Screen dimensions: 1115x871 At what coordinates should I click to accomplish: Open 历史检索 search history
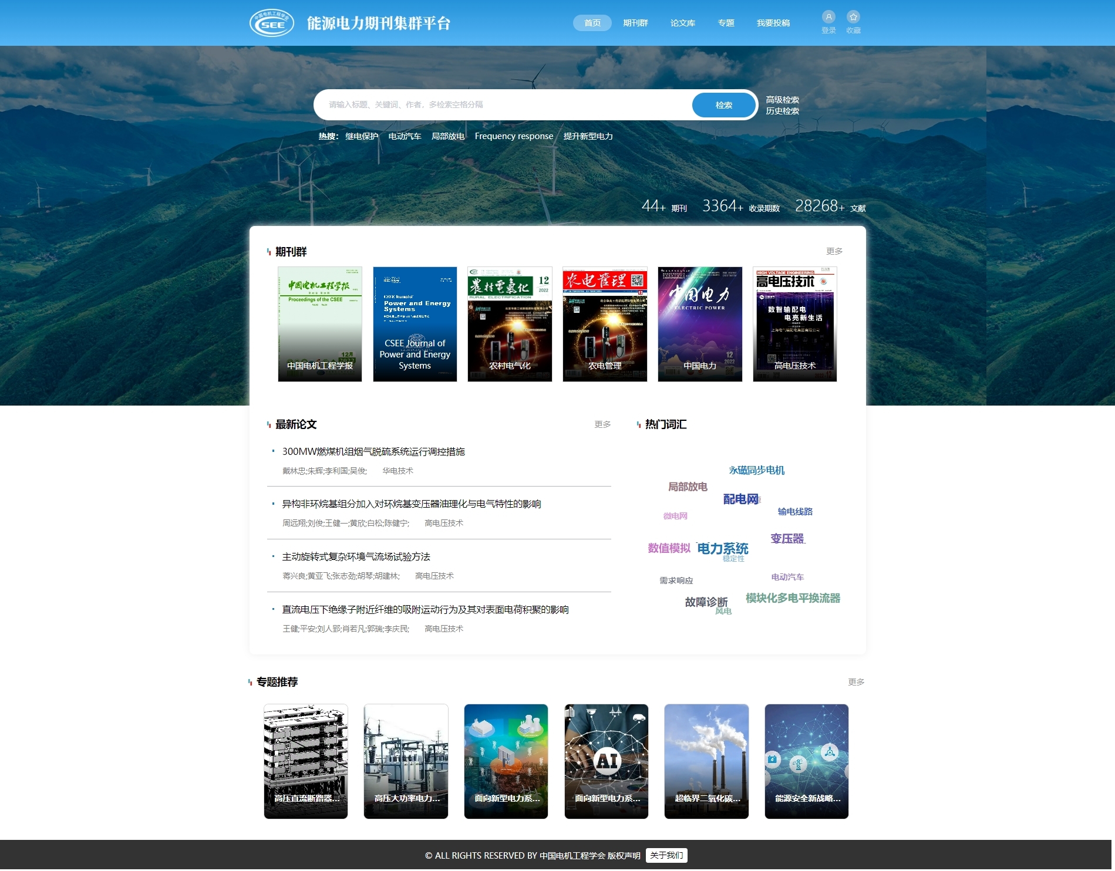tap(782, 111)
